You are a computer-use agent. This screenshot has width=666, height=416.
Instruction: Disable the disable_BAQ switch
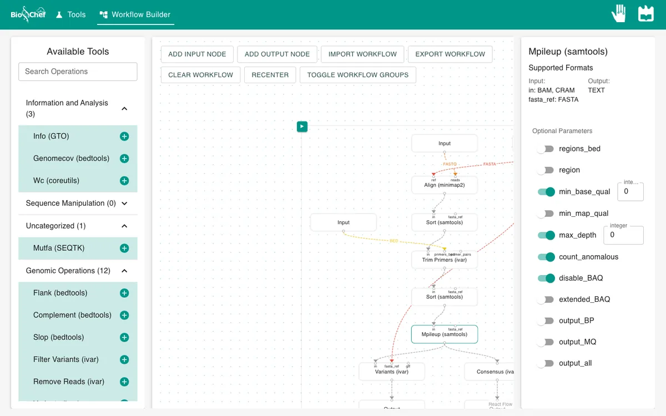(546, 278)
